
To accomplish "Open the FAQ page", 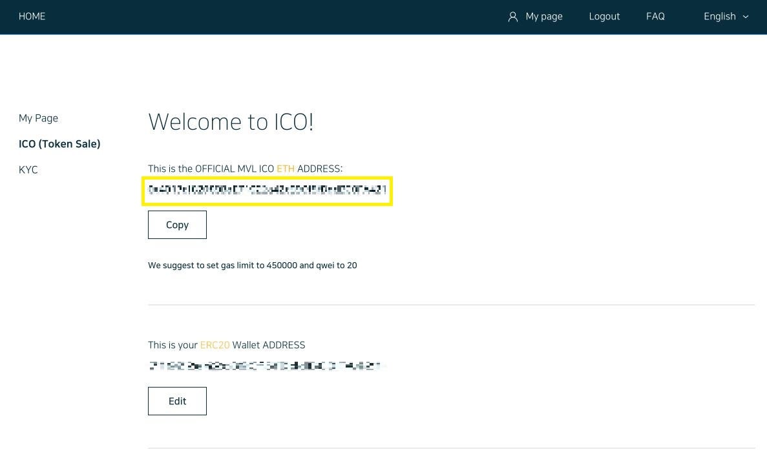I will point(655,16).
